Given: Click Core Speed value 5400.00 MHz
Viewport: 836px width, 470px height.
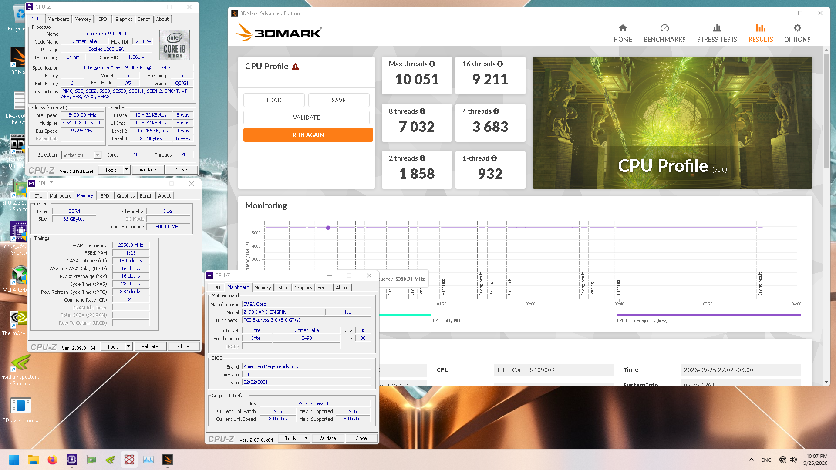Looking at the screenshot, I should 82,115.
